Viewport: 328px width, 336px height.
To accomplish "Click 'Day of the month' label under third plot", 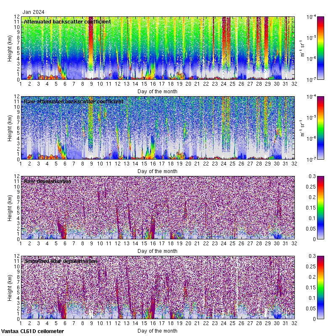I will pos(157,251).
